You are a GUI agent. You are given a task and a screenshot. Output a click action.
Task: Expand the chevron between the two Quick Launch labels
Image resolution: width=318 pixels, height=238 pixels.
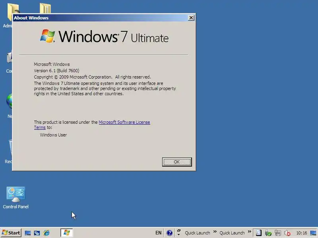[x=215, y=232]
